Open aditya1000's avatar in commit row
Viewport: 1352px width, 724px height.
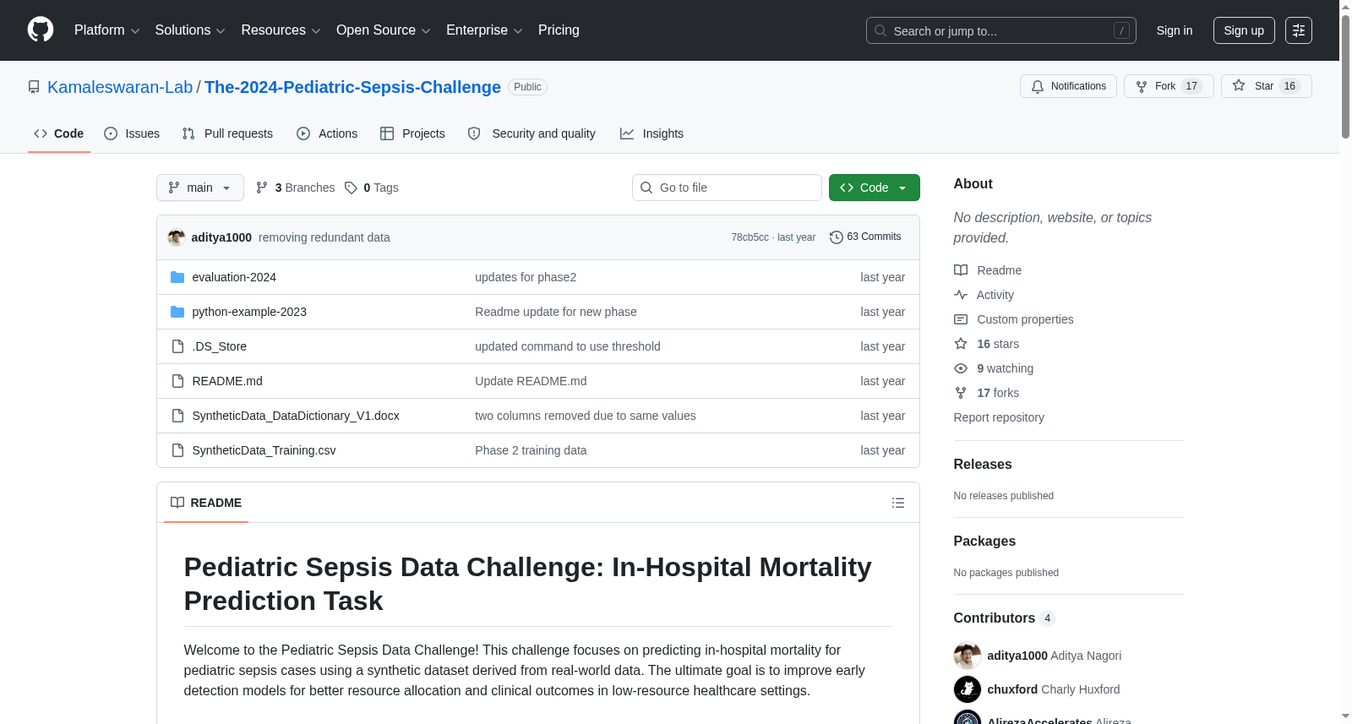tap(177, 237)
